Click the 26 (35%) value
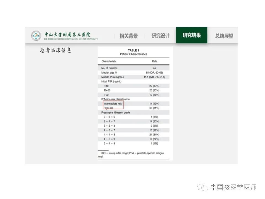Viewport: 265px width, 199px height. (154, 90)
